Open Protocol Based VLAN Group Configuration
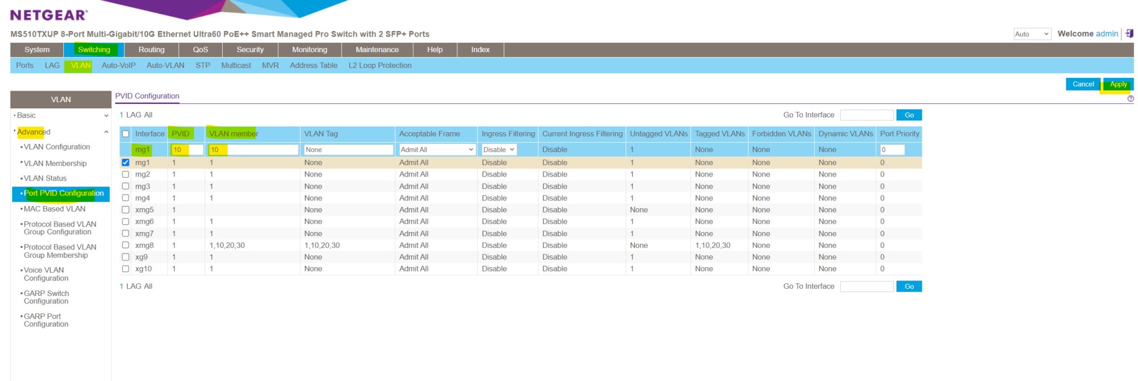This screenshot has height=381, width=1138. [59, 228]
